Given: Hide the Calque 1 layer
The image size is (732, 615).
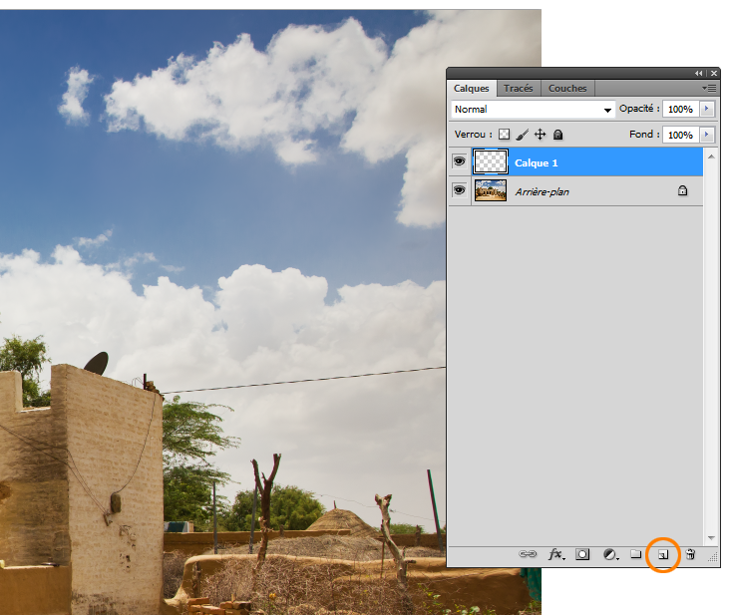Looking at the screenshot, I should (459, 161).
